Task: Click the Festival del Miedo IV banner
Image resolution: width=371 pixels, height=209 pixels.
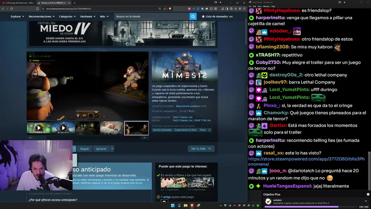Action: coord(122,33)
